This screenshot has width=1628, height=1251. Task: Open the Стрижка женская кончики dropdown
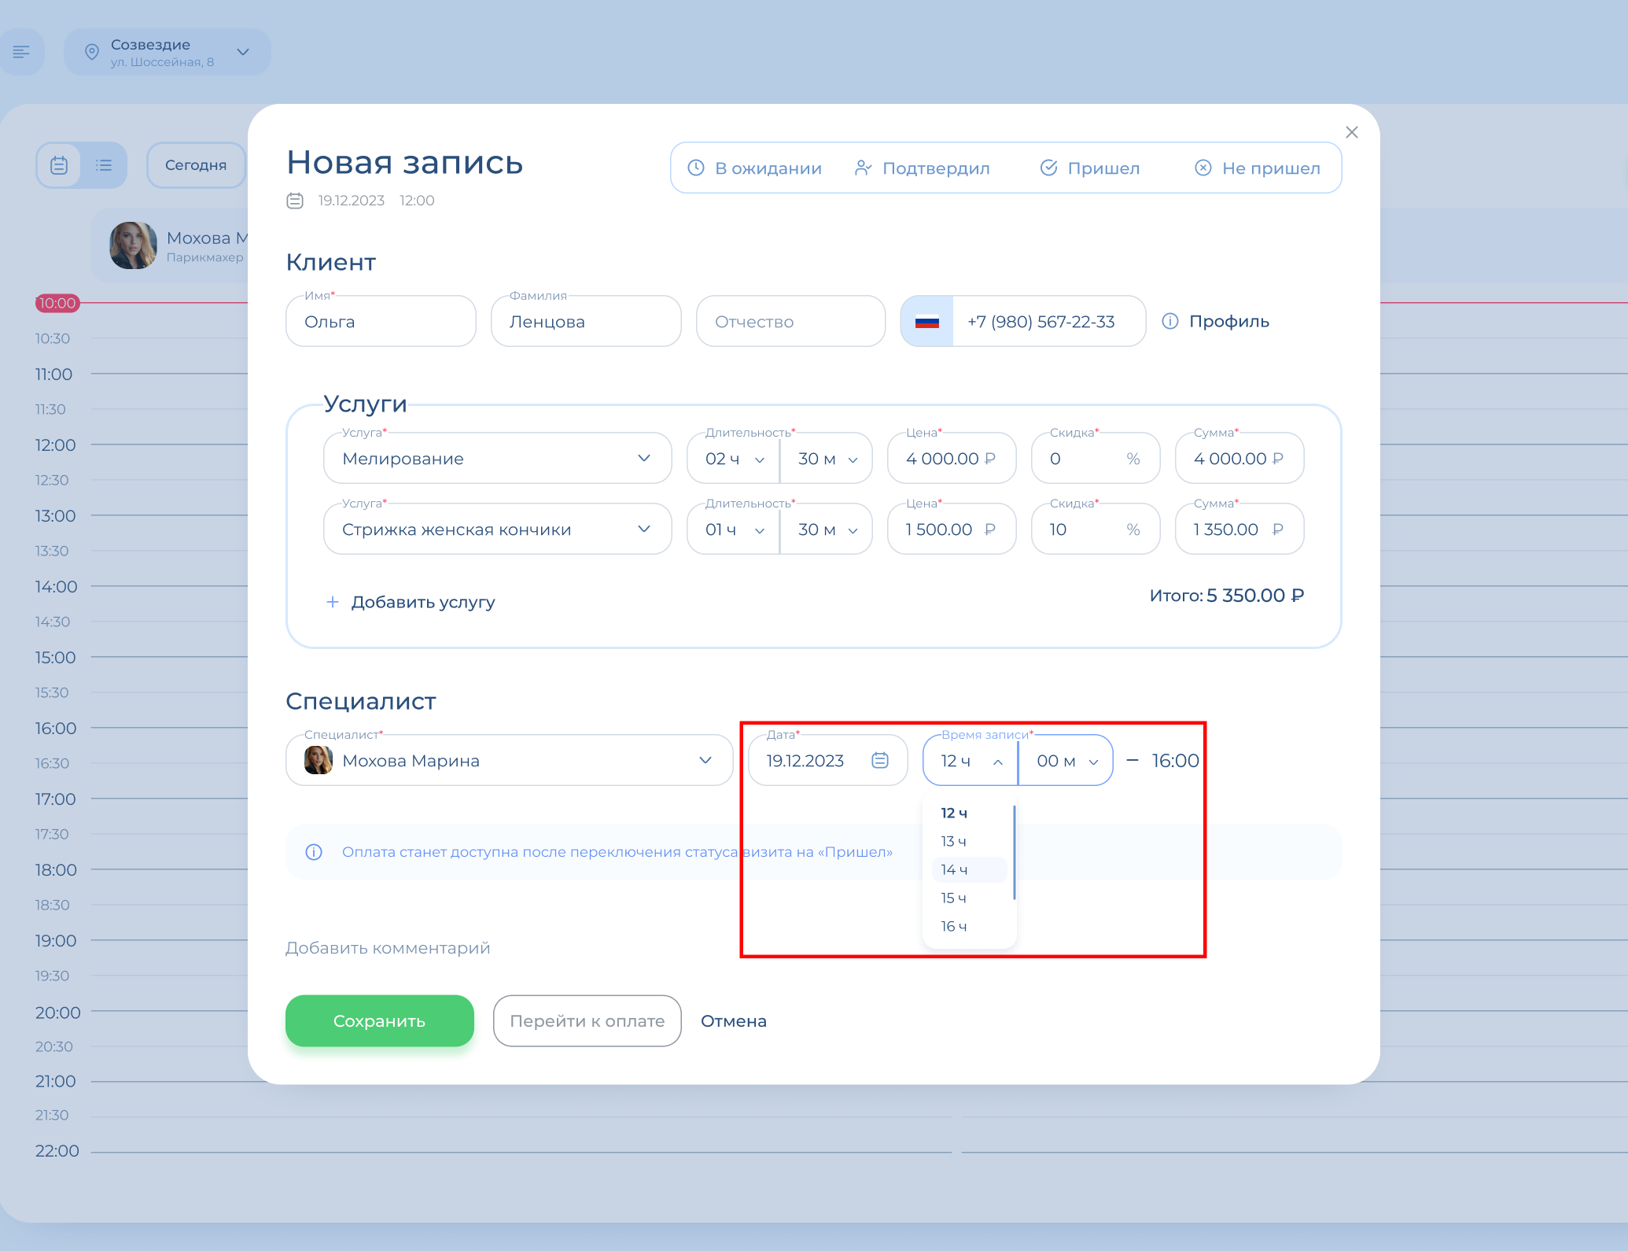click(x=498, y=529)
